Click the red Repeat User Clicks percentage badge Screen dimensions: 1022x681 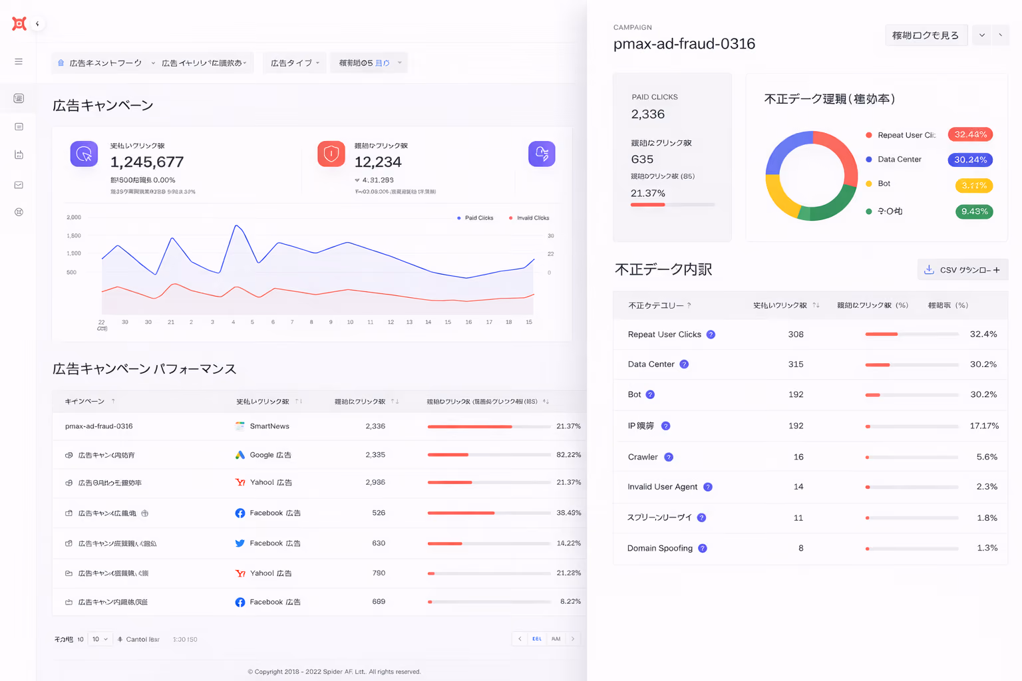coord(970,134)
